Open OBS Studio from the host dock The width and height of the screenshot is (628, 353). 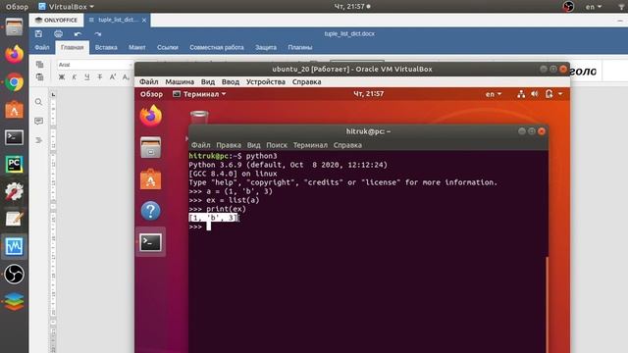click(x=14, y=275)
